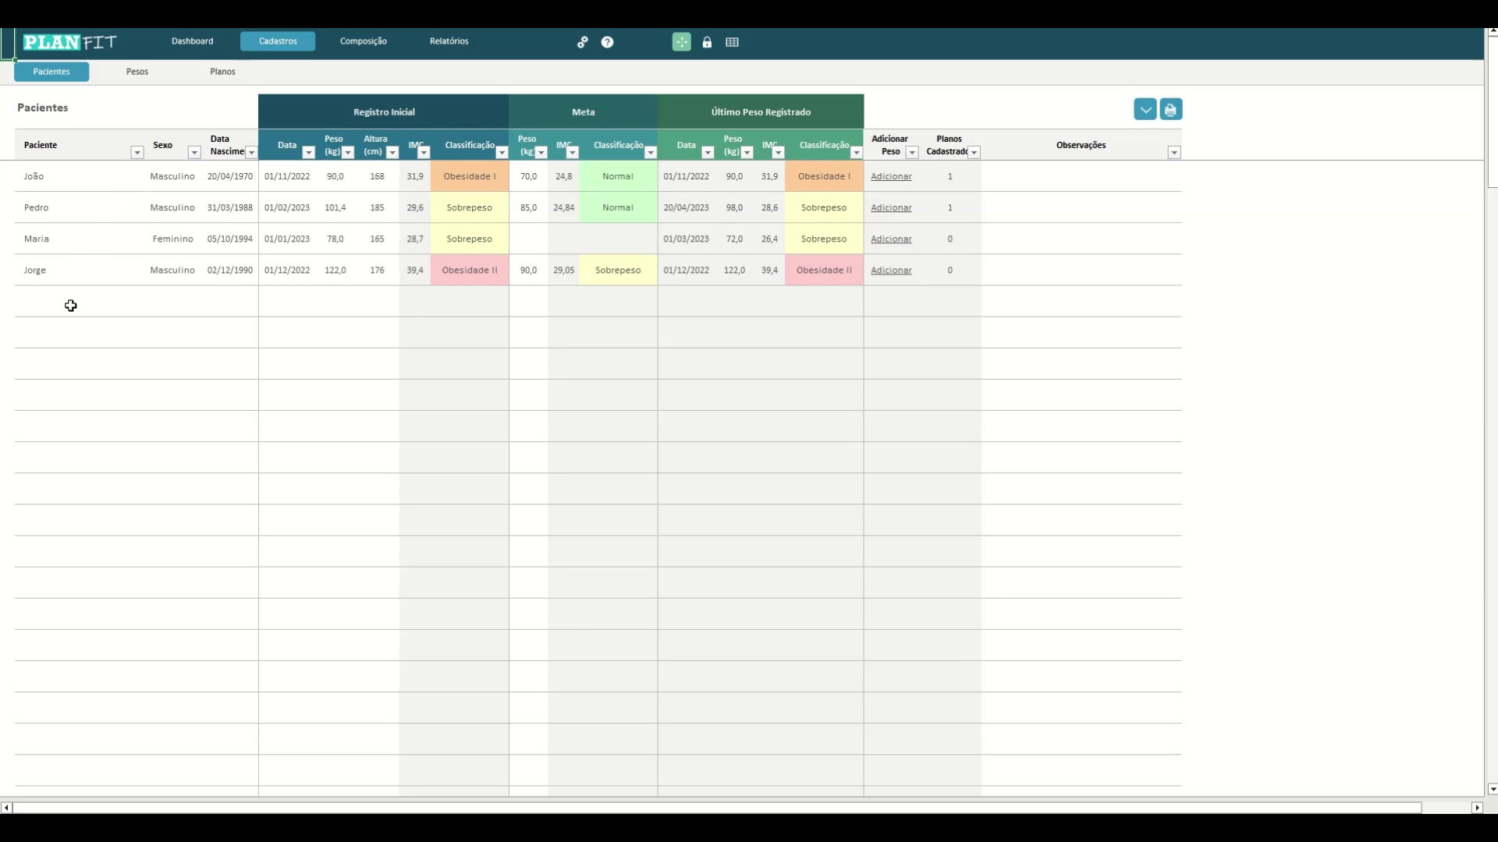1498x842 pixels.
Task: Click the printer icon button
Action: tap(1170, 110)
